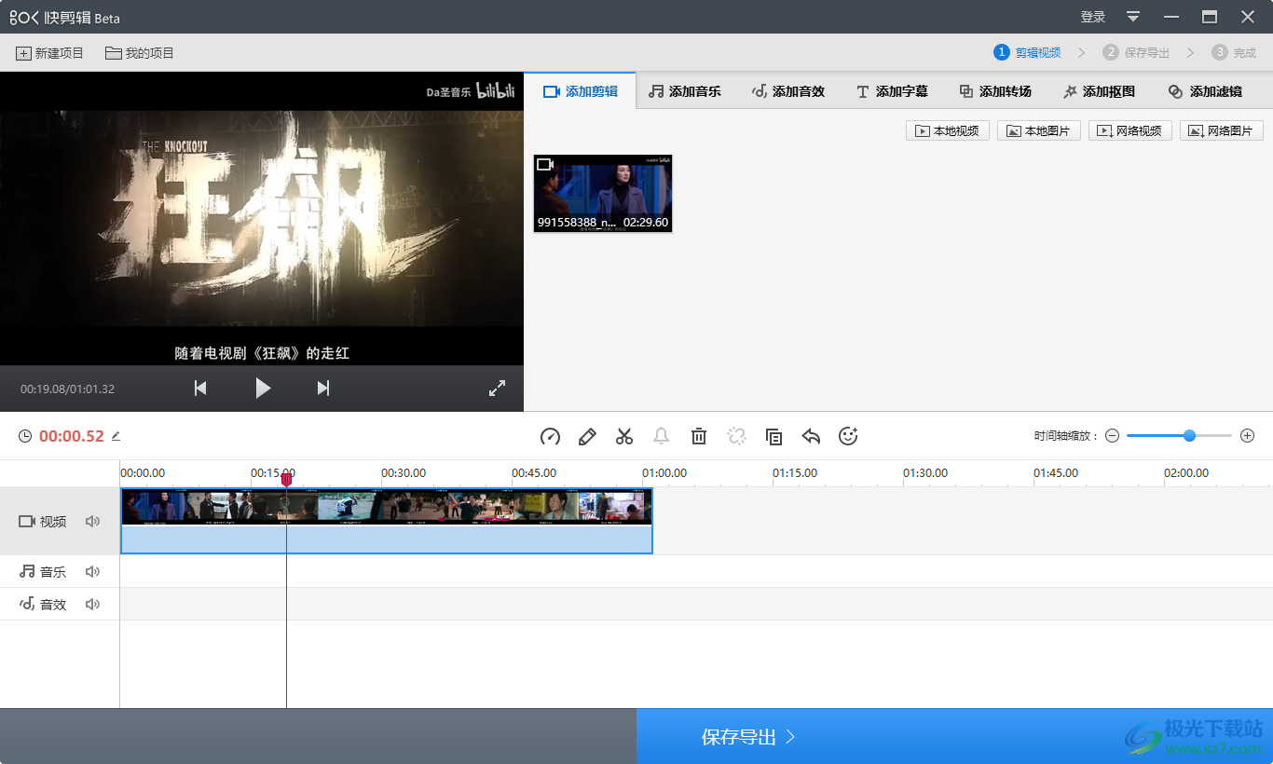Click the 00:00.52 red timecode

coord(72,436)
